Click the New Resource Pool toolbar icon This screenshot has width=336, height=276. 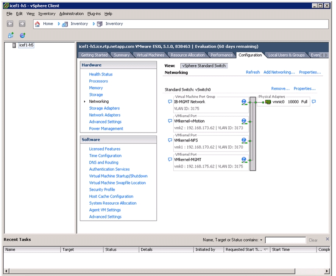pyautogui.click(x=22, y=35)
